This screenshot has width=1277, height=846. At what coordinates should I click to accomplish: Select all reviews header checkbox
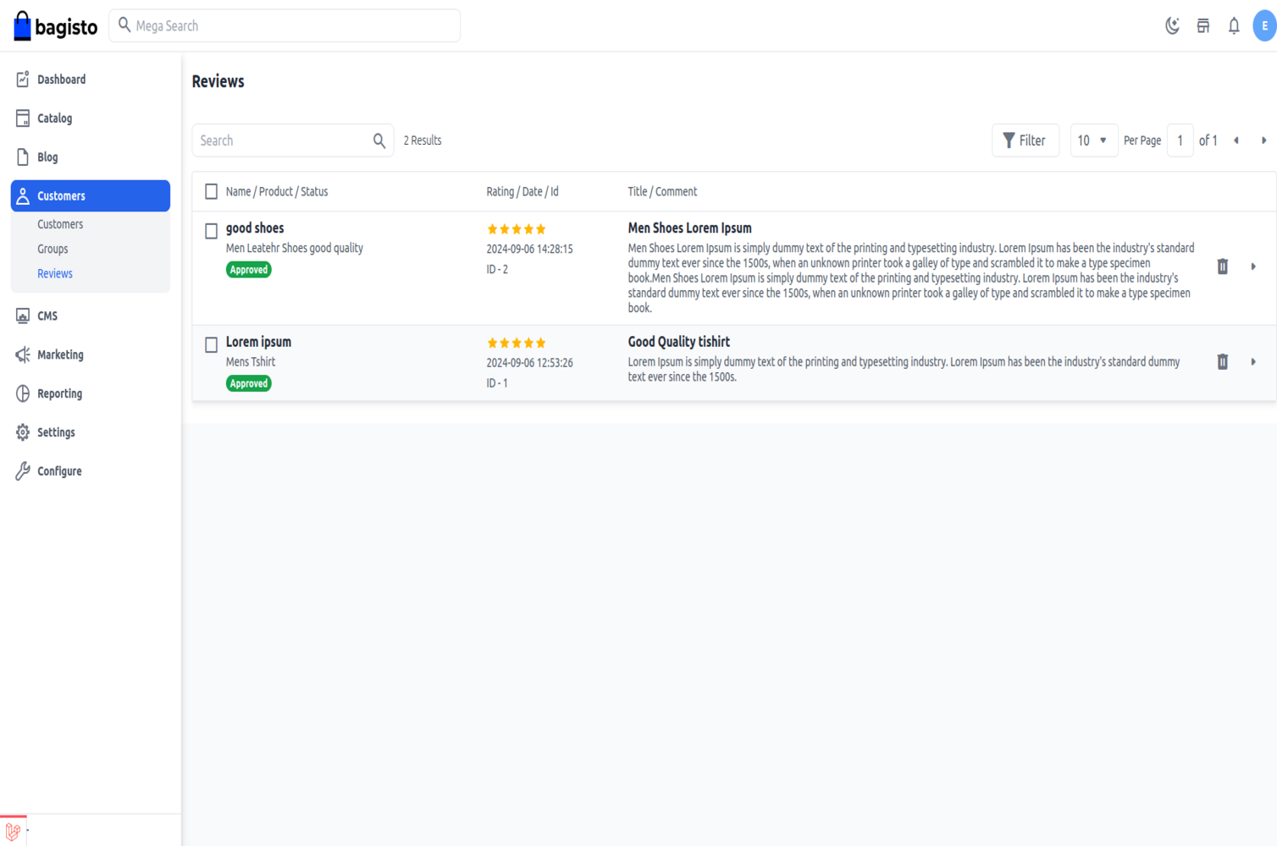coord(212,192)
